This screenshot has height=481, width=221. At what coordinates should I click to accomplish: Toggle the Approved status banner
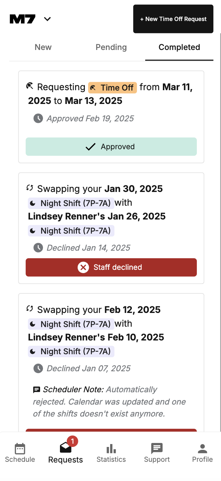click(111, 147)
